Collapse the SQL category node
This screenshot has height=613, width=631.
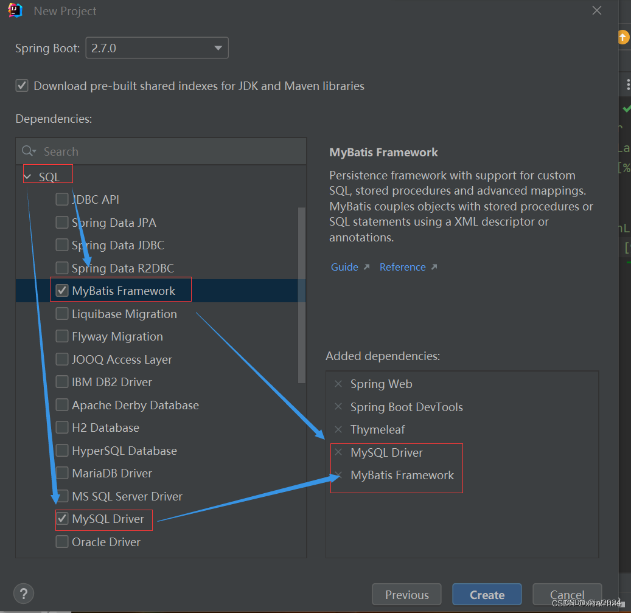27,176
